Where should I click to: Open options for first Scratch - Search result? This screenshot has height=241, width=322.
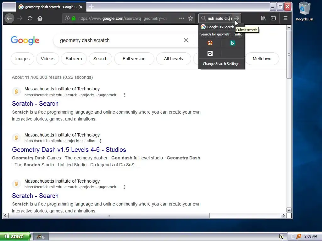tap(124, 95)
